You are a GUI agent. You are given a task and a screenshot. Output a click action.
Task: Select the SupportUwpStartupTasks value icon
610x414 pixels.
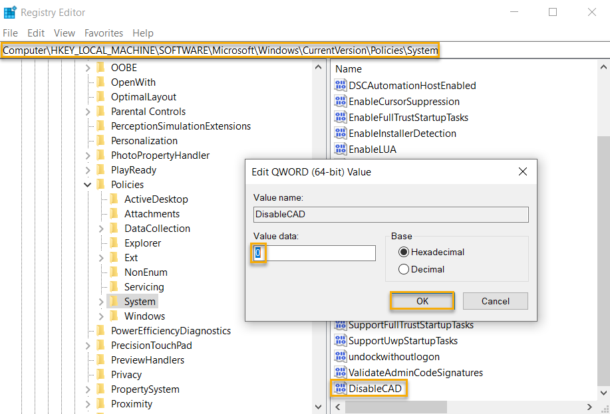(340, 342)
